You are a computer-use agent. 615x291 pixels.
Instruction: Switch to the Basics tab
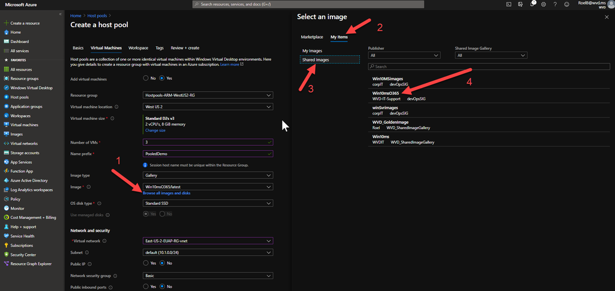tap(78, 48)
